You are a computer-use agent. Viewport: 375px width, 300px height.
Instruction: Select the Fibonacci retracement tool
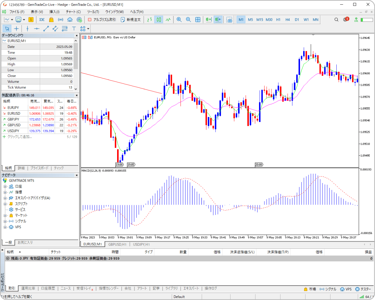(x=65, y=29)
